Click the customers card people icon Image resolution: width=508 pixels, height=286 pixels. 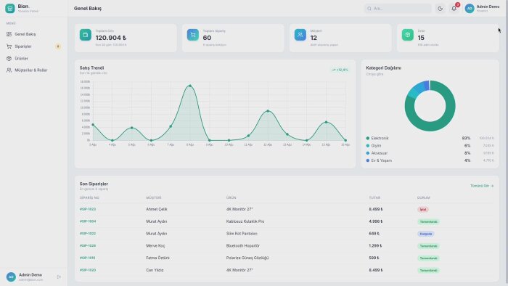(x=300, y=35)
